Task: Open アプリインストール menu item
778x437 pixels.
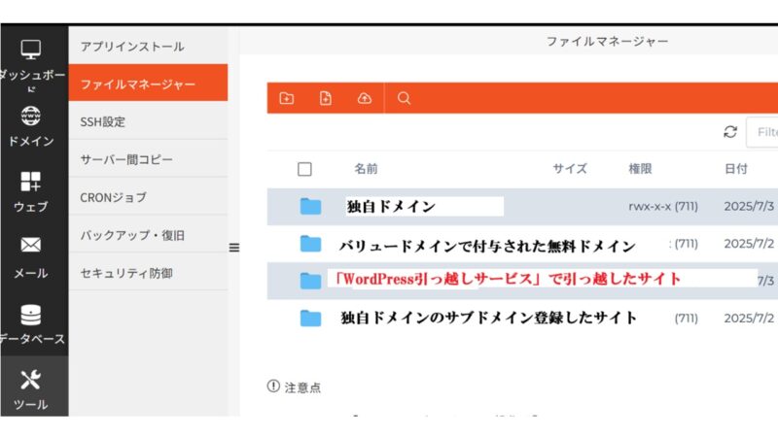Action: click(x=131, y=47)
